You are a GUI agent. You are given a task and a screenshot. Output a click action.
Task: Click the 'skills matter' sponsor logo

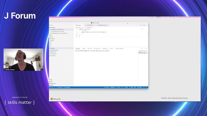tap(19, 102)
